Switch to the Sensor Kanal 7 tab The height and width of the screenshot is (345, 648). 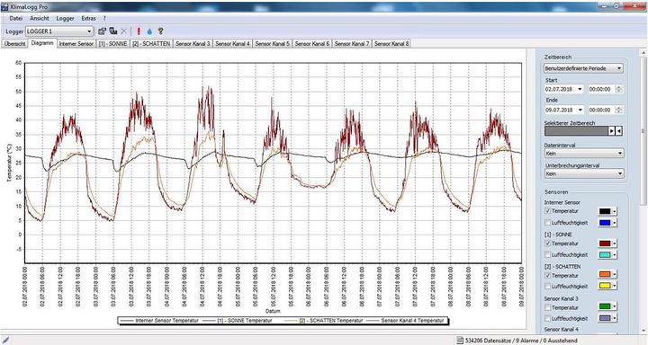coord(352,43)
